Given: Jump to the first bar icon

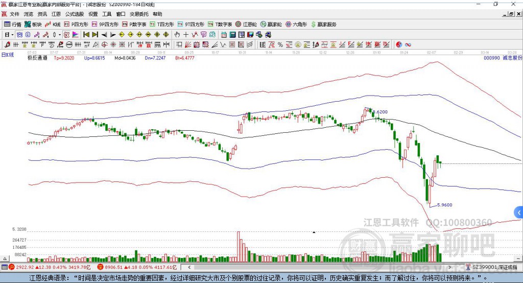Looking at the screenshot, I should point(86,35).
